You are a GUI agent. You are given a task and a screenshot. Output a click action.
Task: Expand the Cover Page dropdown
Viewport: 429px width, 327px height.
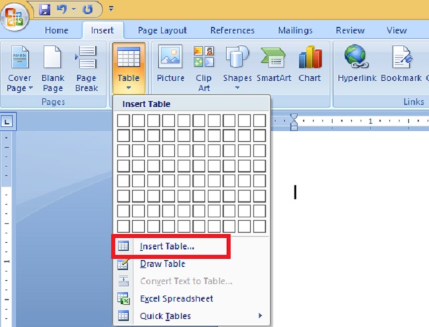19,68
